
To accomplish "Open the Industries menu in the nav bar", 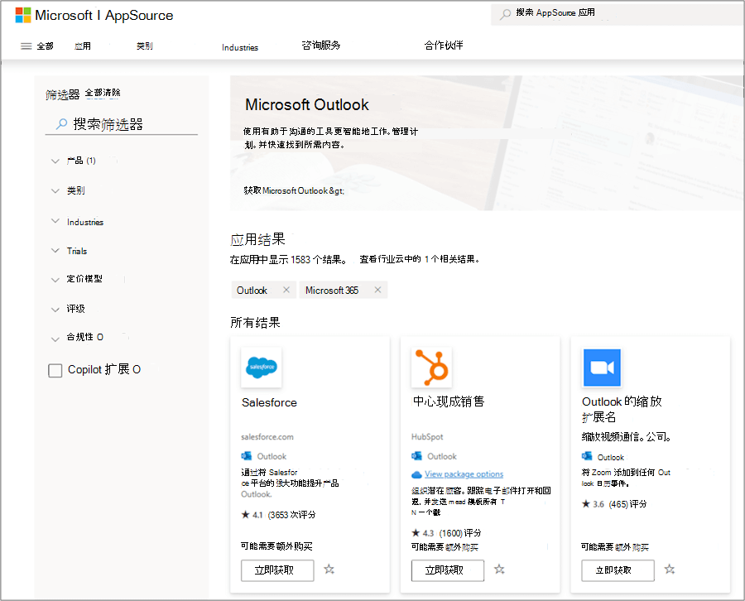I will click(x=240, y=47).
